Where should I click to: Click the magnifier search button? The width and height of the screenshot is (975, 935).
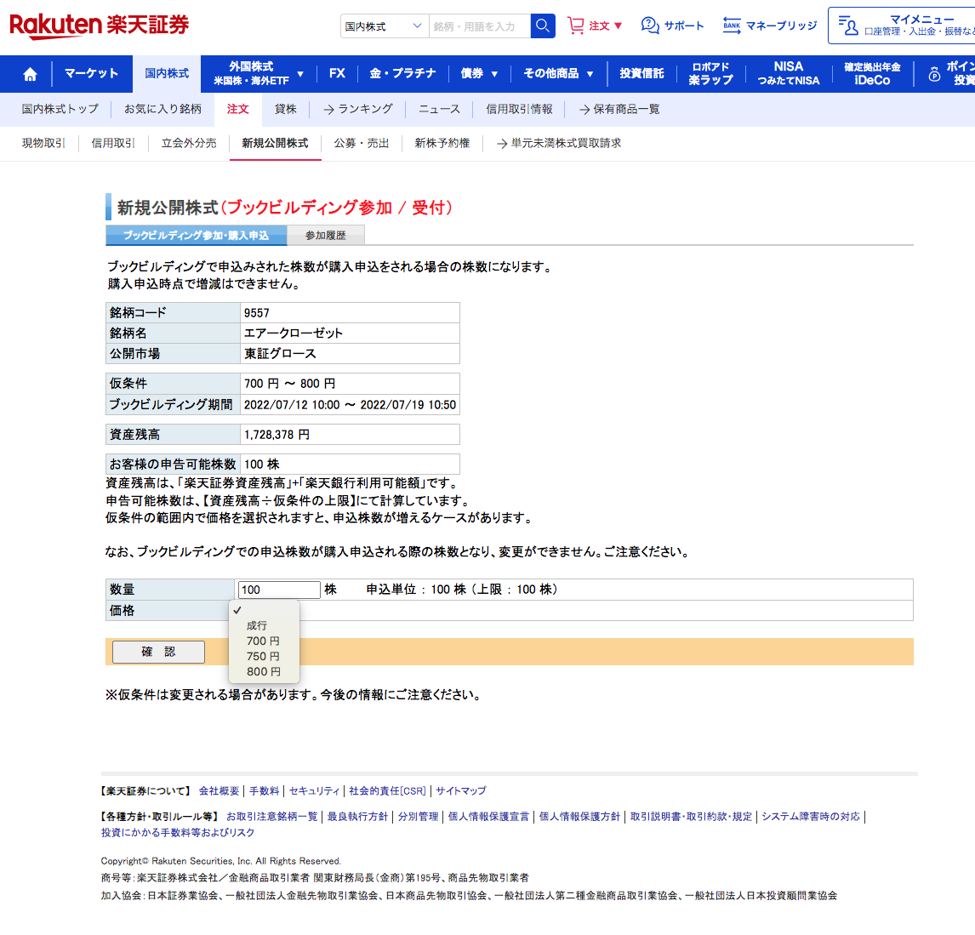543,26
